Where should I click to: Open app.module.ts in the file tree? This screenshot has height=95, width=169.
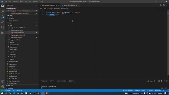tap(15, 40)
